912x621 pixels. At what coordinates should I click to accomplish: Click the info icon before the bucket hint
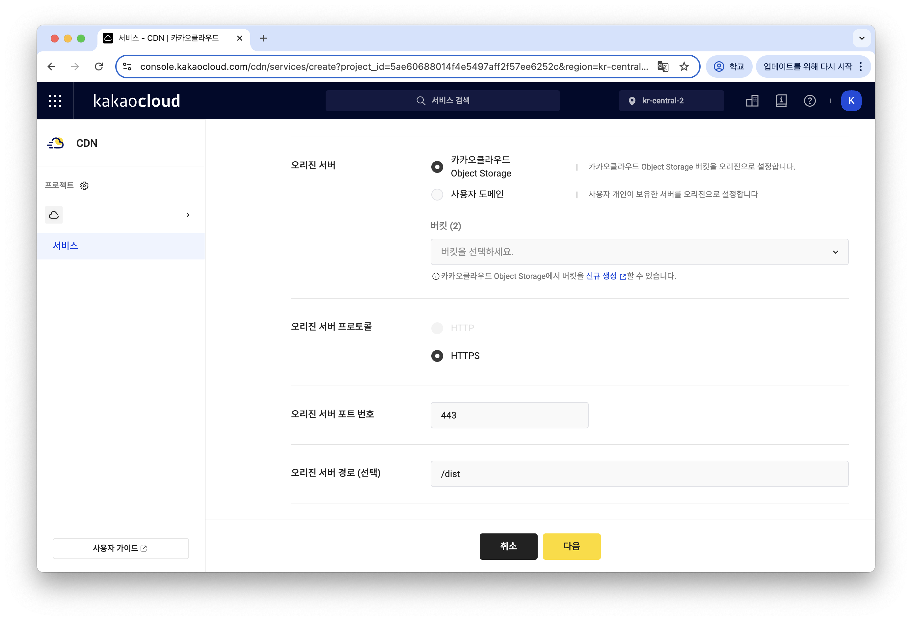pos(435,276)
